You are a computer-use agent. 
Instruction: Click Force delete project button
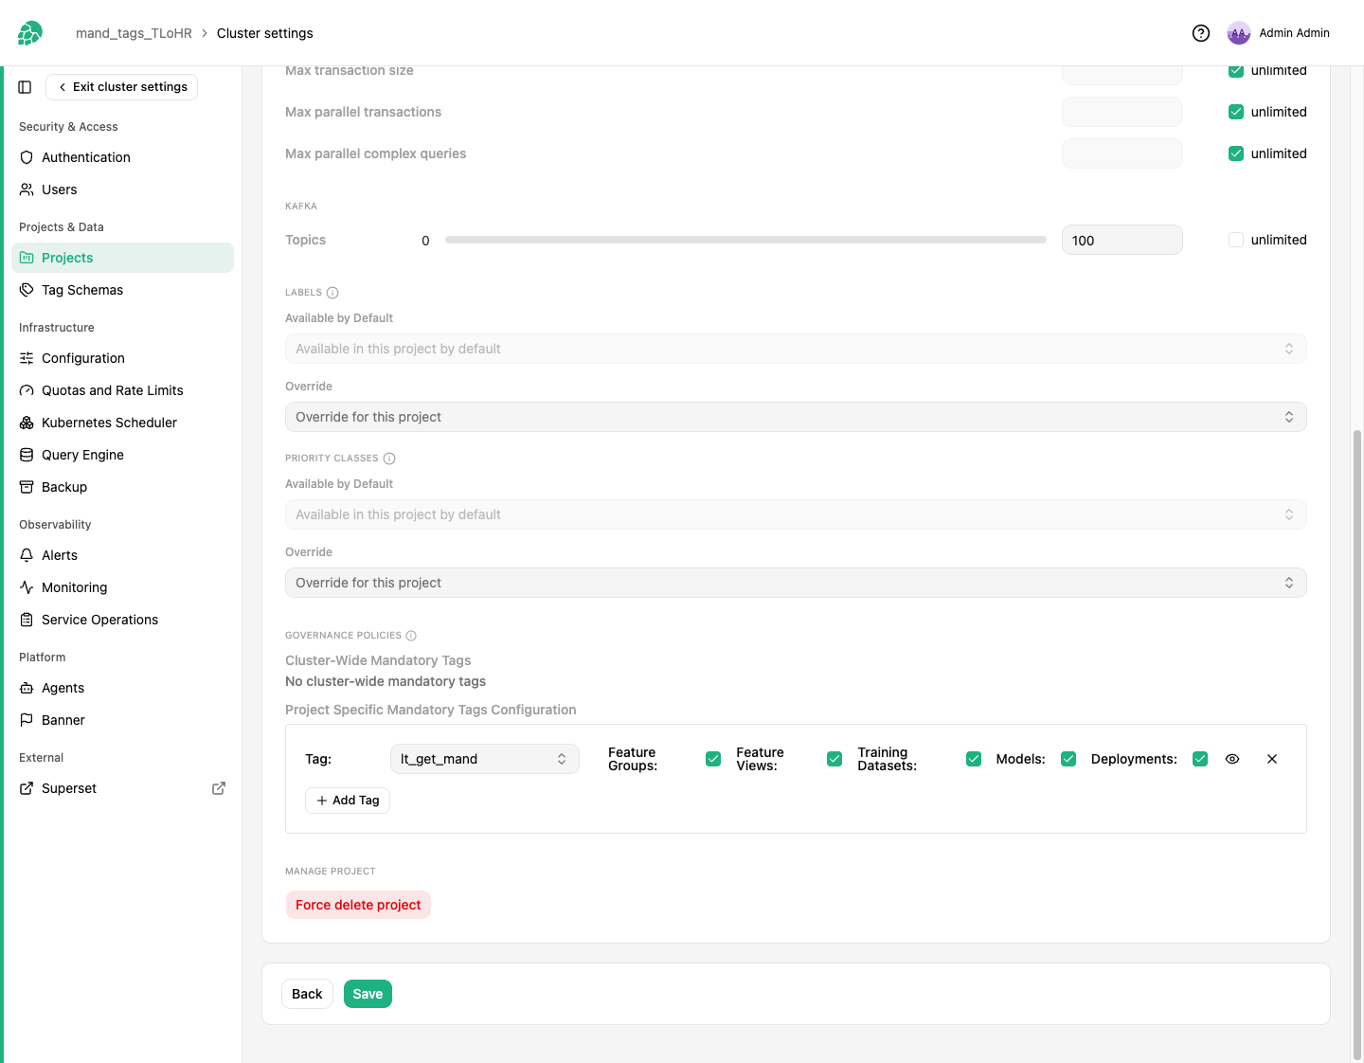pyautogui.click(x=358, y=905)
